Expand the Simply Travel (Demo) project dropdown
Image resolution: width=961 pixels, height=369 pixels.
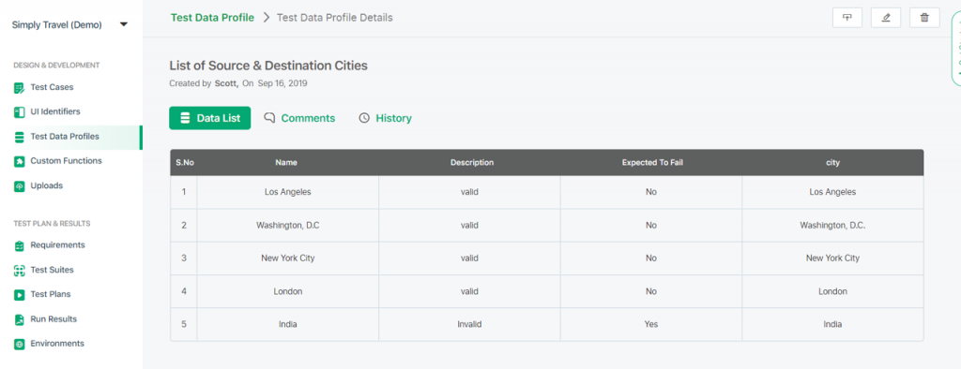coord(124,25)
